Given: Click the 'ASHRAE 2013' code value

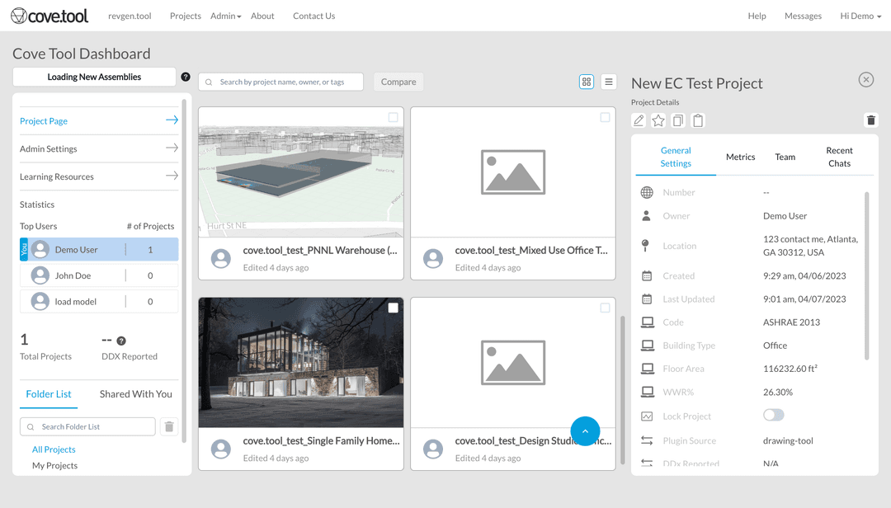Looking at the screenshot, I should [791, 322].
